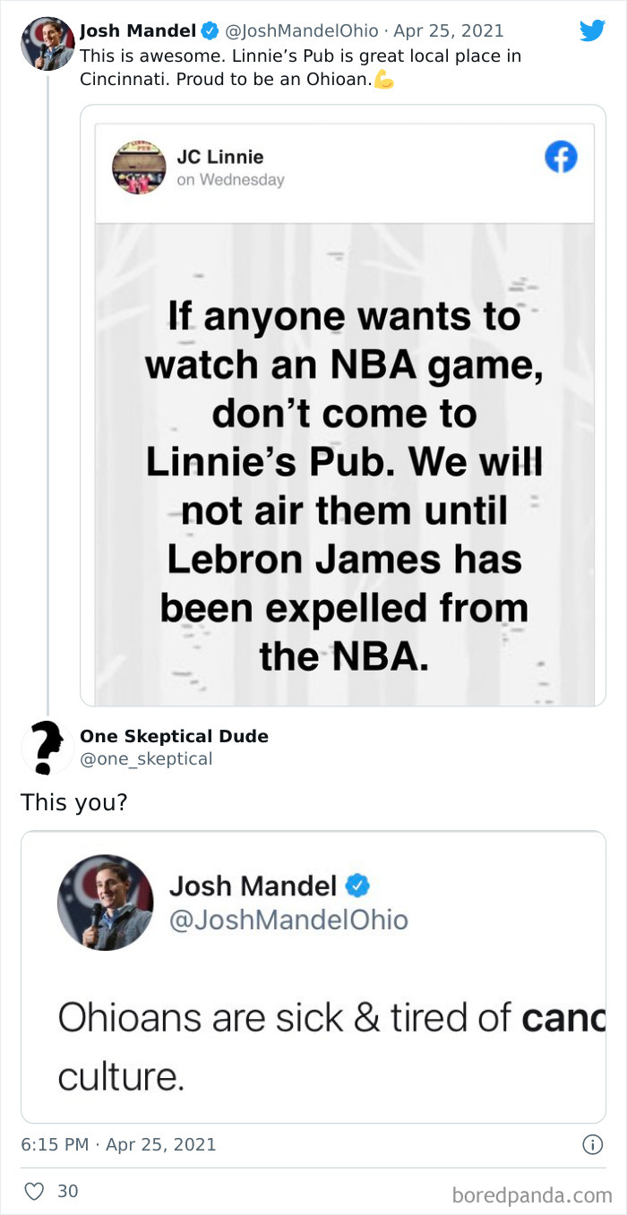627x1215 pixels.
Task: Click verified badge in quoted tweet
Action: (357, 886)
